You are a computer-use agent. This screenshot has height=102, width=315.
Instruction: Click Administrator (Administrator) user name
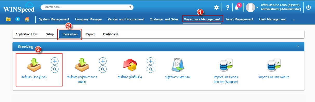[281, 9]
